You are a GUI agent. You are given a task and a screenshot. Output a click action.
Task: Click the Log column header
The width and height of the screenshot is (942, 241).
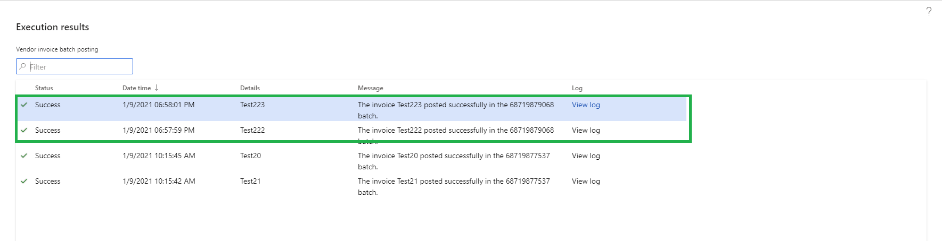pyautogui.click(x=577, y=88)
